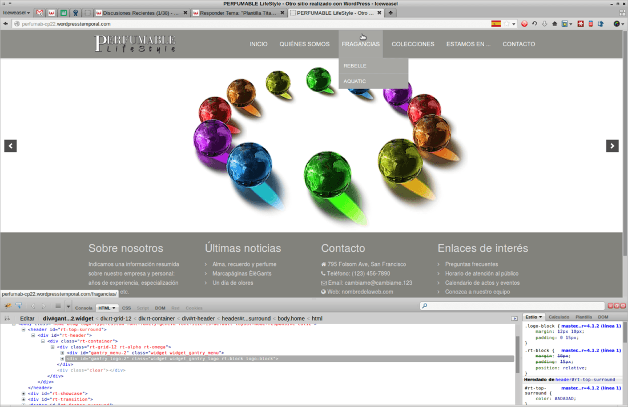Viewport: 628px width, 407px height.
Task: Collapse the rt-grid-12 rt-alpha rt-omega node
Action: pyautogui.click(x=53, y=347)
